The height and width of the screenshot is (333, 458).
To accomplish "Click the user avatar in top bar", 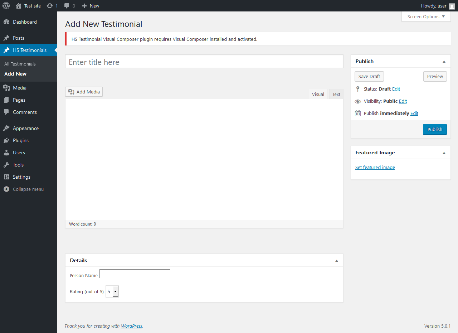I will pos(452,6).
